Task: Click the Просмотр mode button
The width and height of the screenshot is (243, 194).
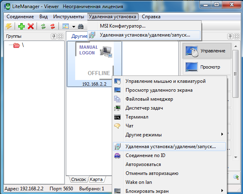Action: coord(207,67)
